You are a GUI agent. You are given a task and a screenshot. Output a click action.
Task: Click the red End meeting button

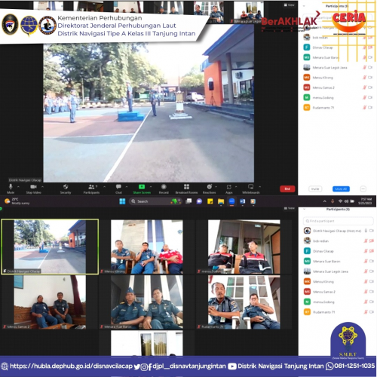pyautogui.click(x=287, y=188)
